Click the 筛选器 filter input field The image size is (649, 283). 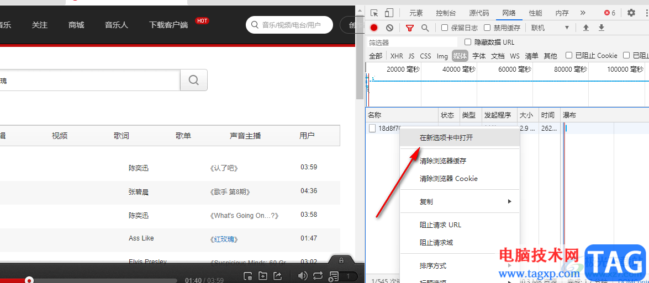pos(413,42)
